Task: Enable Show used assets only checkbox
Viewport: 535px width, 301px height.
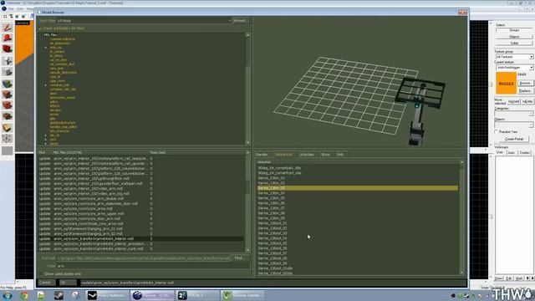Action: coord(41,274)
